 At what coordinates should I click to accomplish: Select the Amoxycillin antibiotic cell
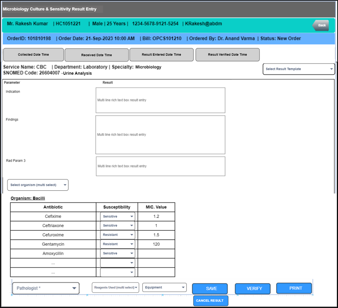53,253
